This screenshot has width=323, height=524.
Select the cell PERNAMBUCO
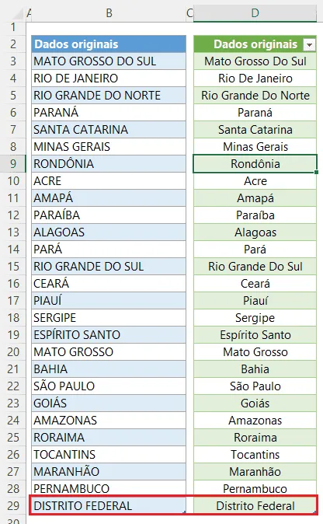(x=109, y=489)
